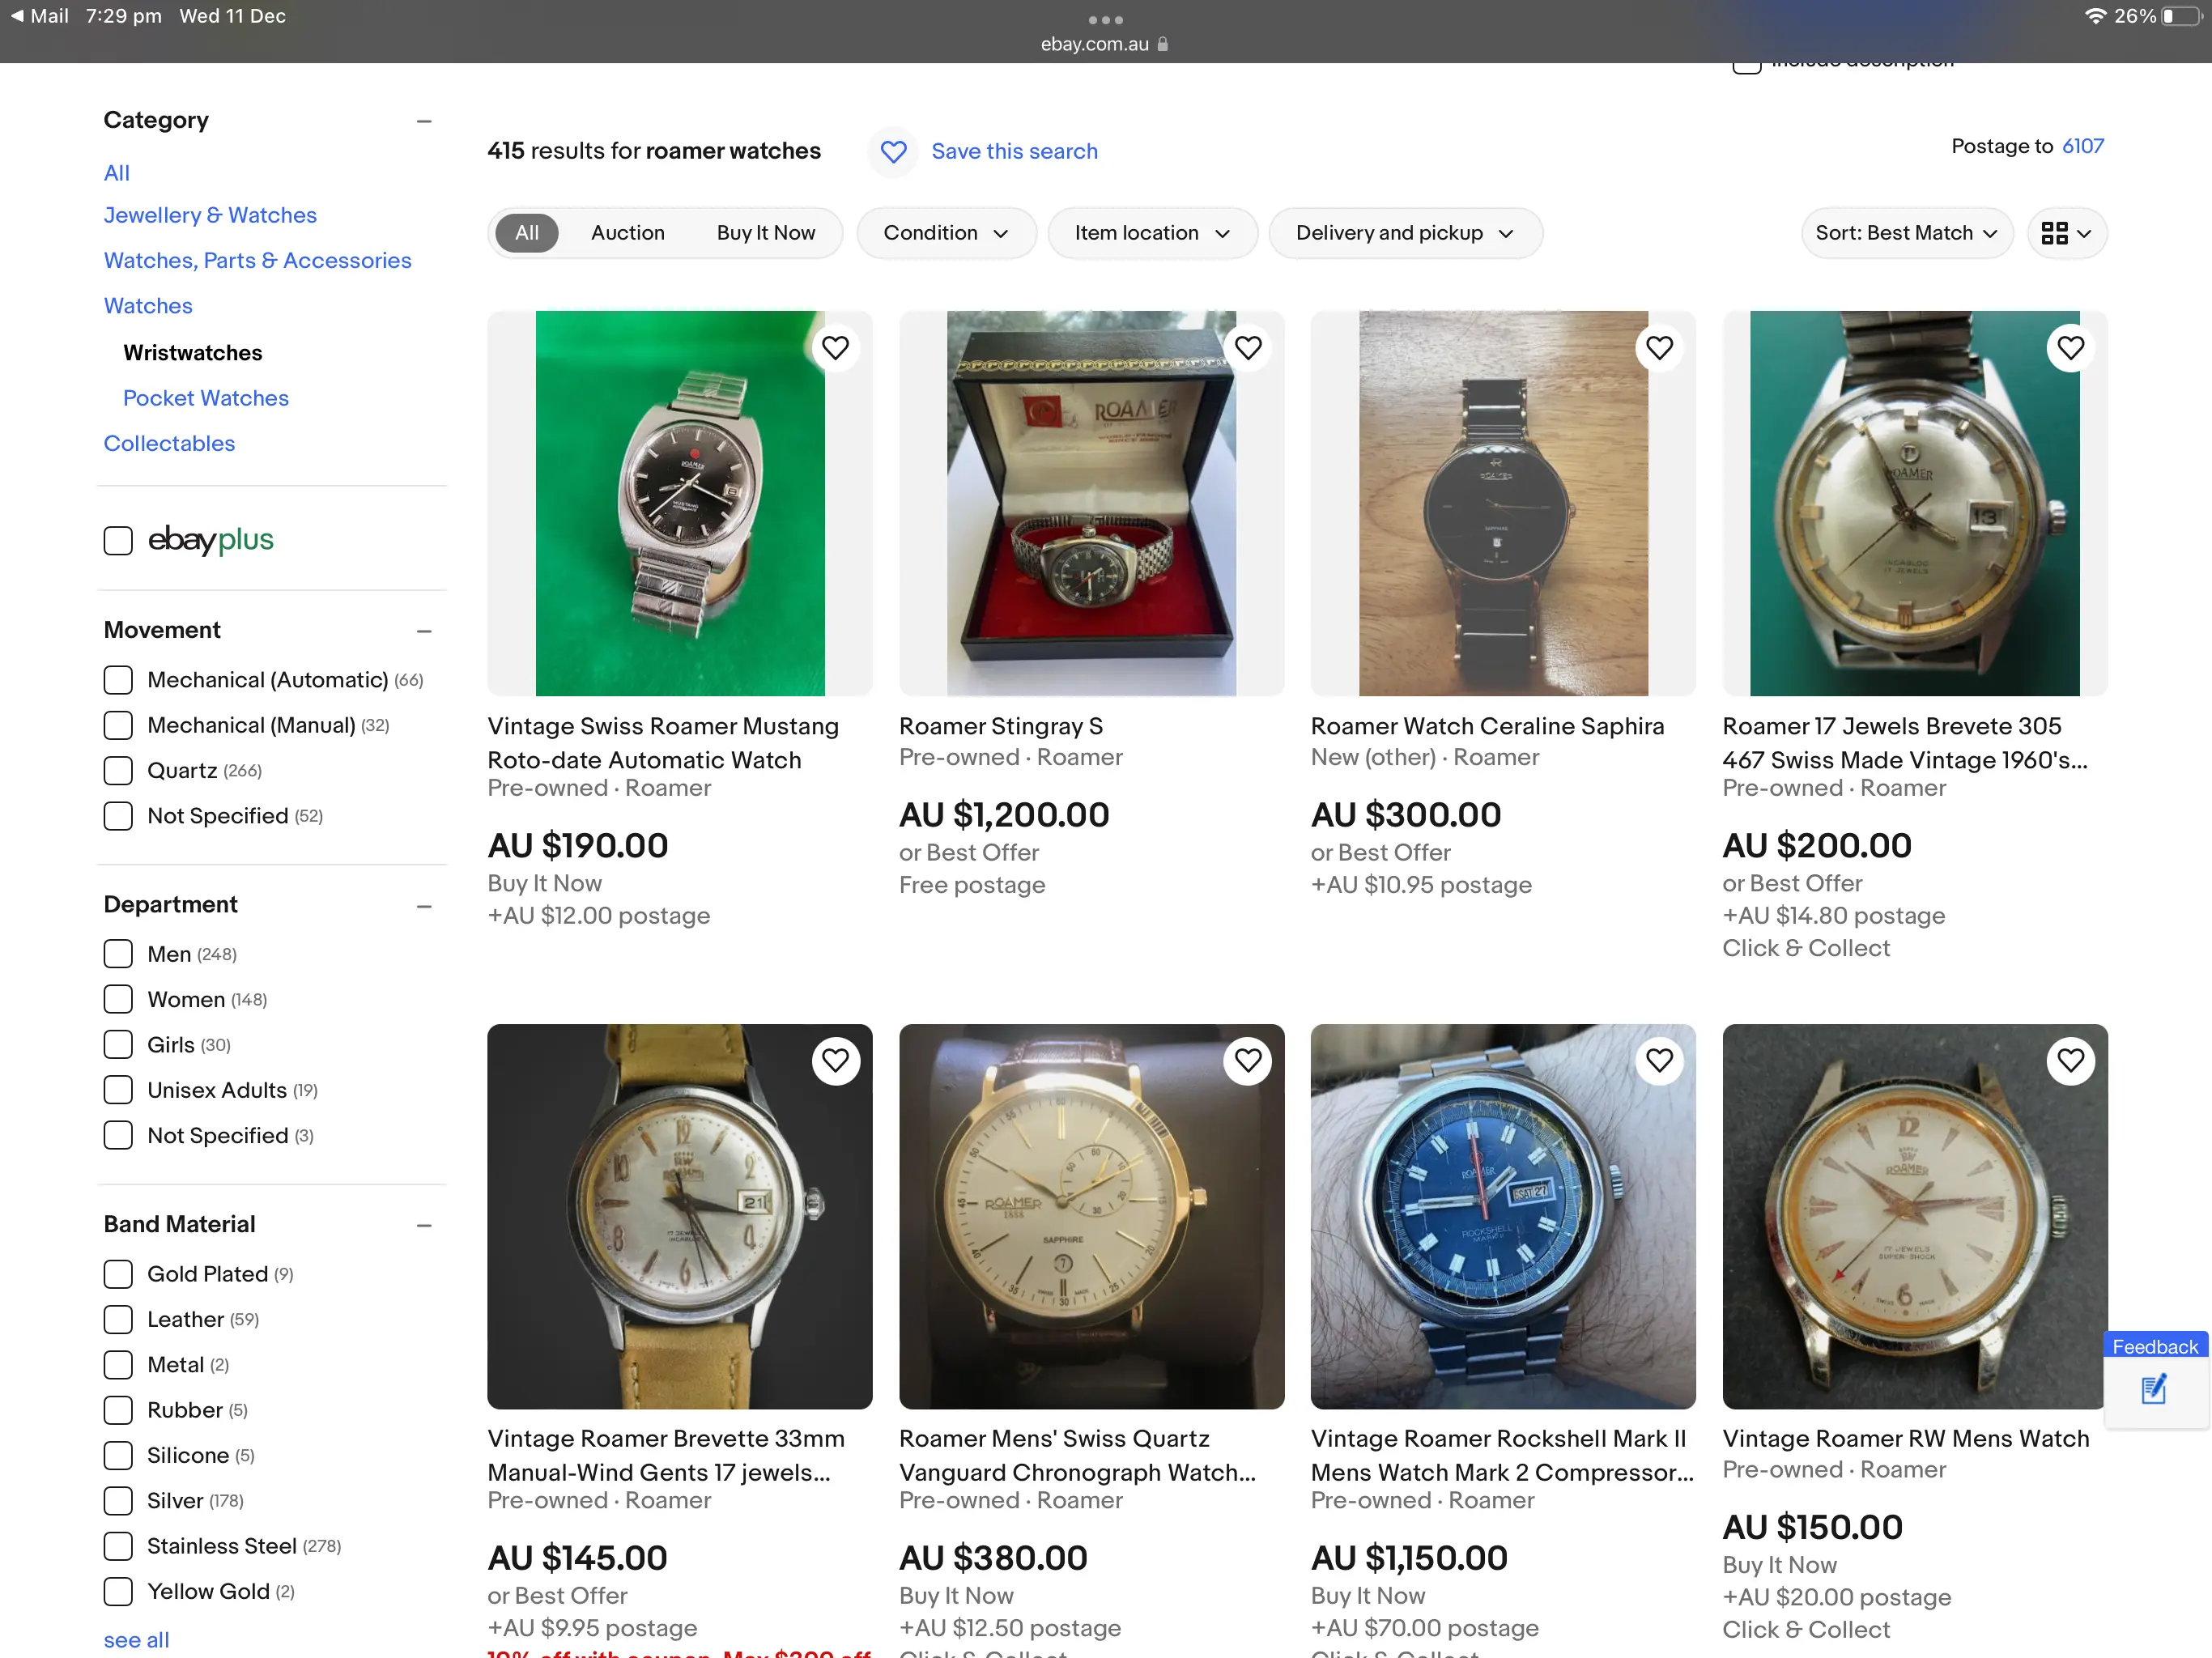Open the Feedback note icon
This screenshot has height=1658, width=2212.
(x=2153, y=1388)
